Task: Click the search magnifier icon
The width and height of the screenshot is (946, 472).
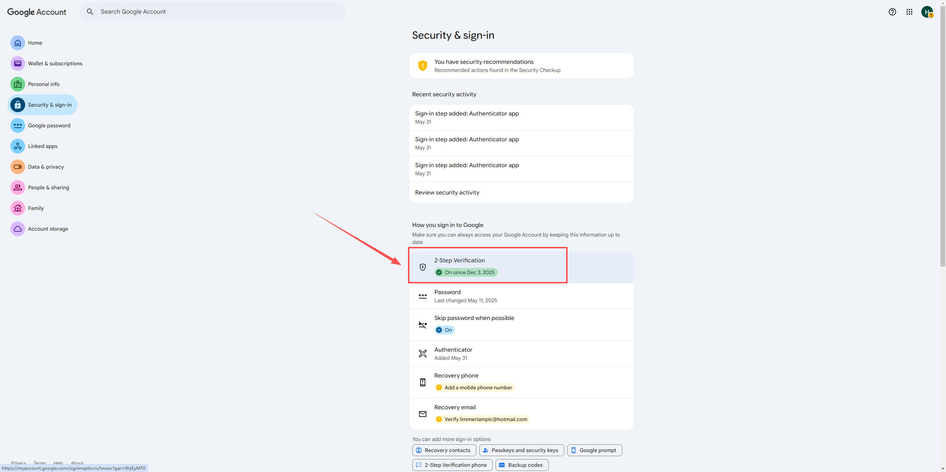Action: [x=90, y=12]
